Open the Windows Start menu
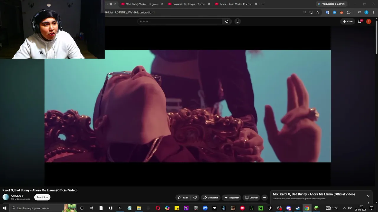Screen dimensions: 378x212 coord(5,208)
